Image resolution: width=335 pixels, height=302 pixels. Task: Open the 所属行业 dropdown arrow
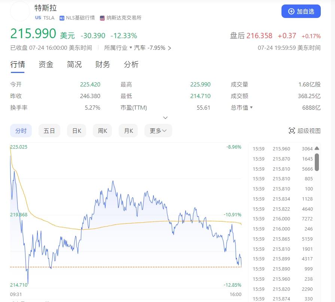click(x=131, y=48)
